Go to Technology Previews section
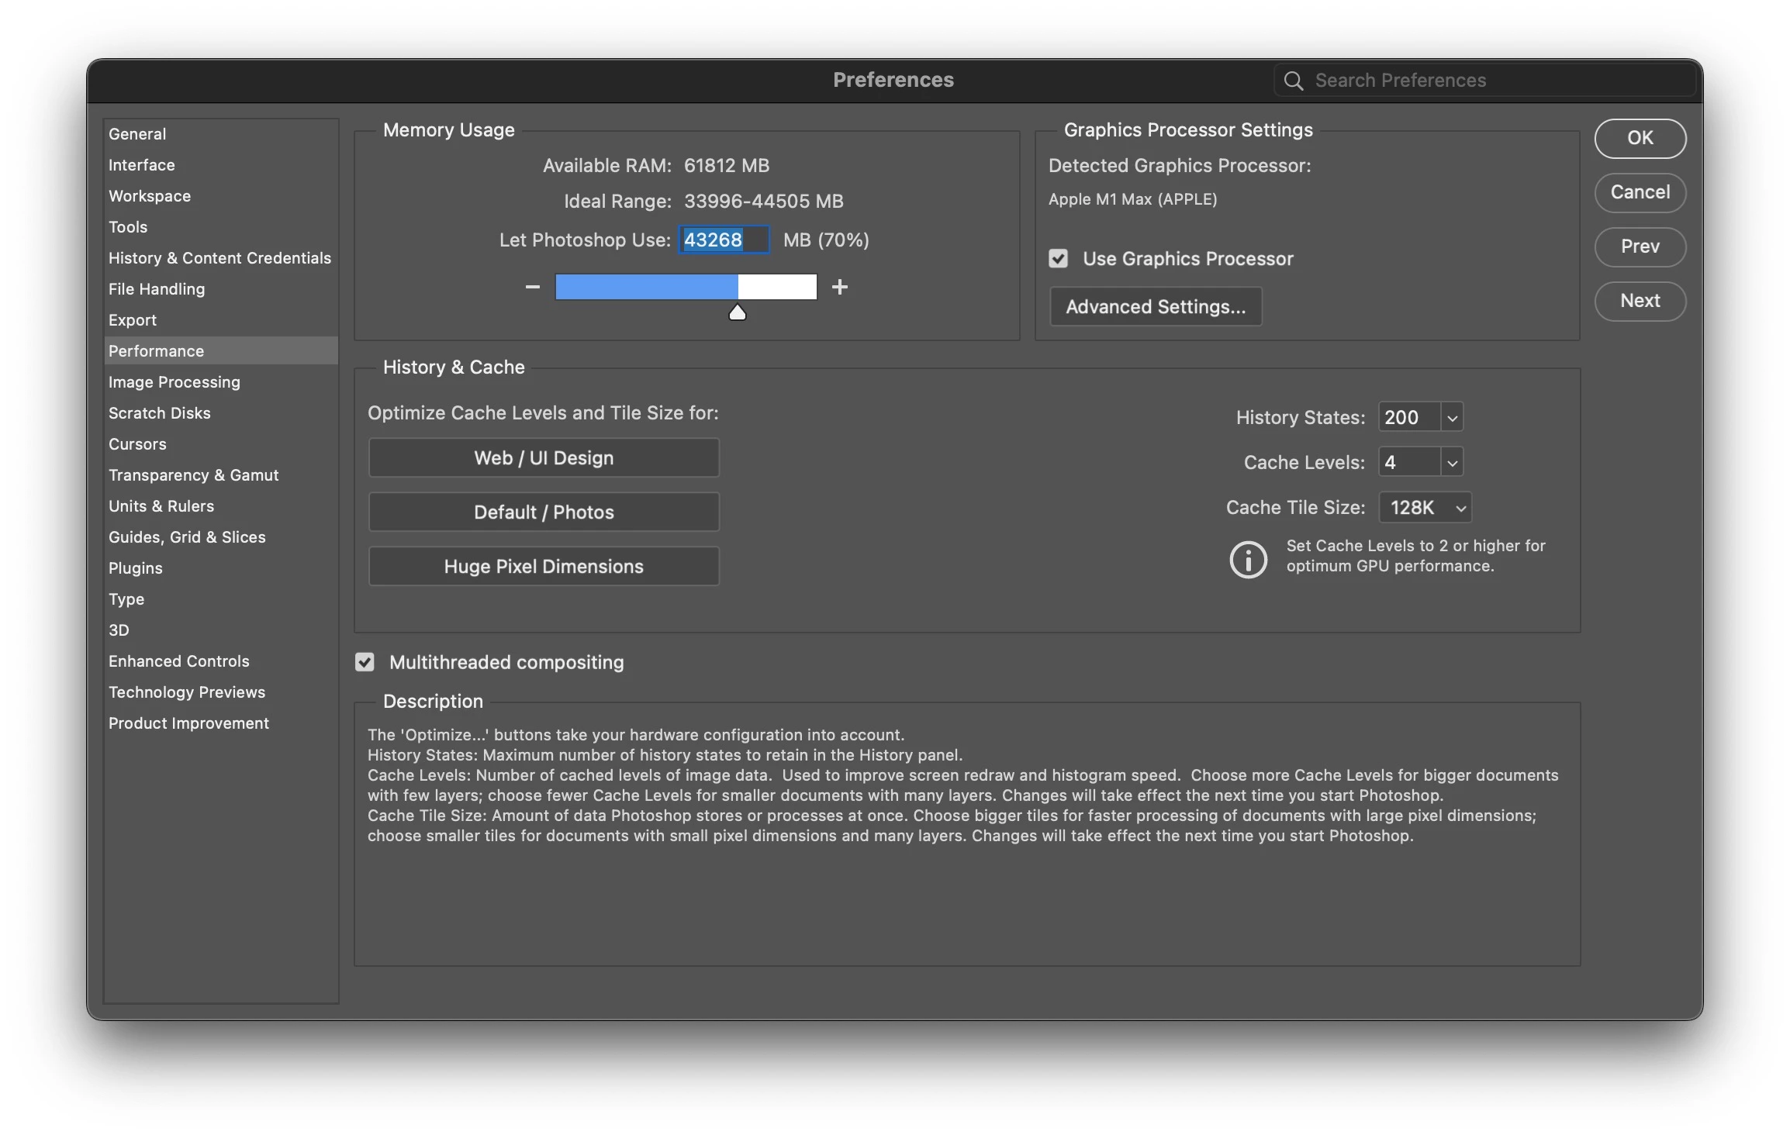Image resolution: width=1790 pixels, height=1135 pixels. (187, 692)
